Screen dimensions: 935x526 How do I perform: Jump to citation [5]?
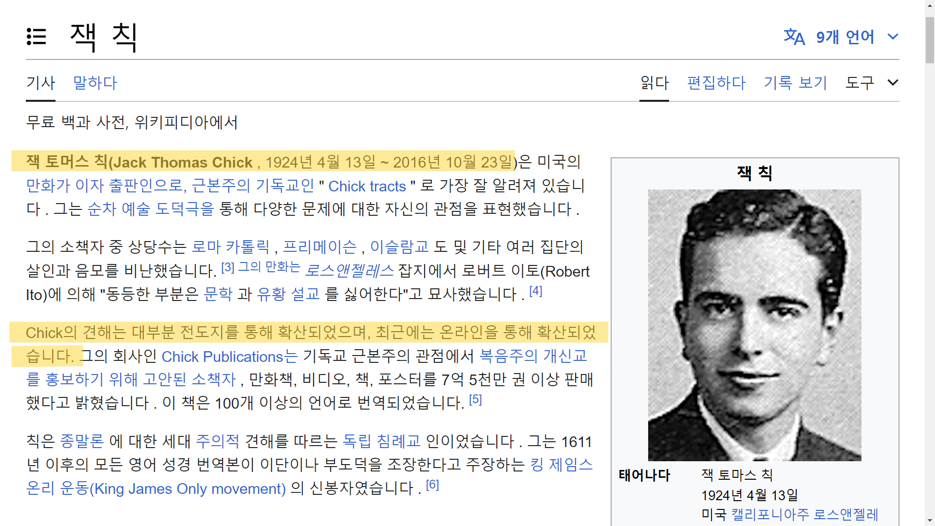(475, 400)
